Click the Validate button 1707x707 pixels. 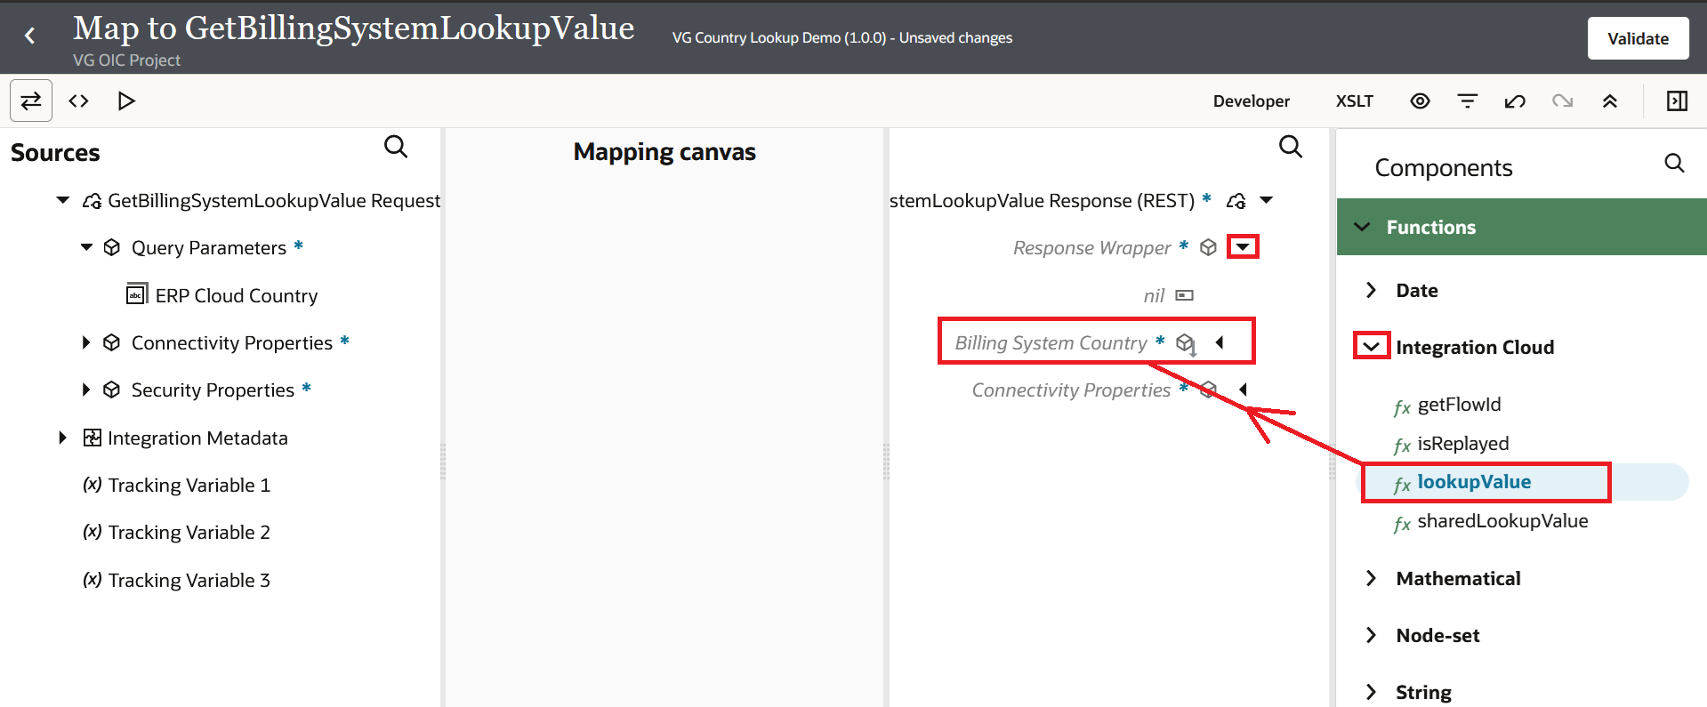pyautogui.click(x=1638, y=38)
